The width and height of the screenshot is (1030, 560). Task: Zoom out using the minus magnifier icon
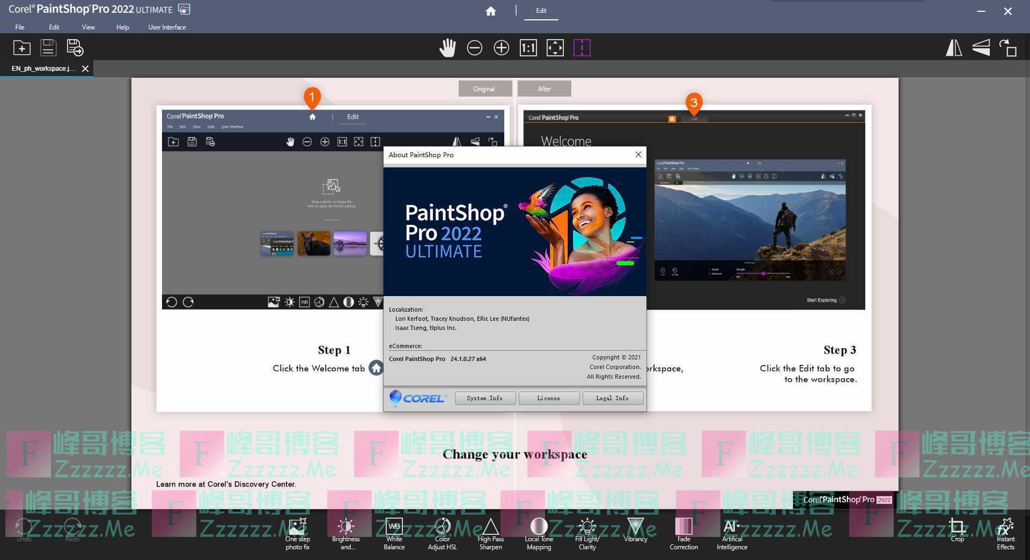(x=474, y=48)
